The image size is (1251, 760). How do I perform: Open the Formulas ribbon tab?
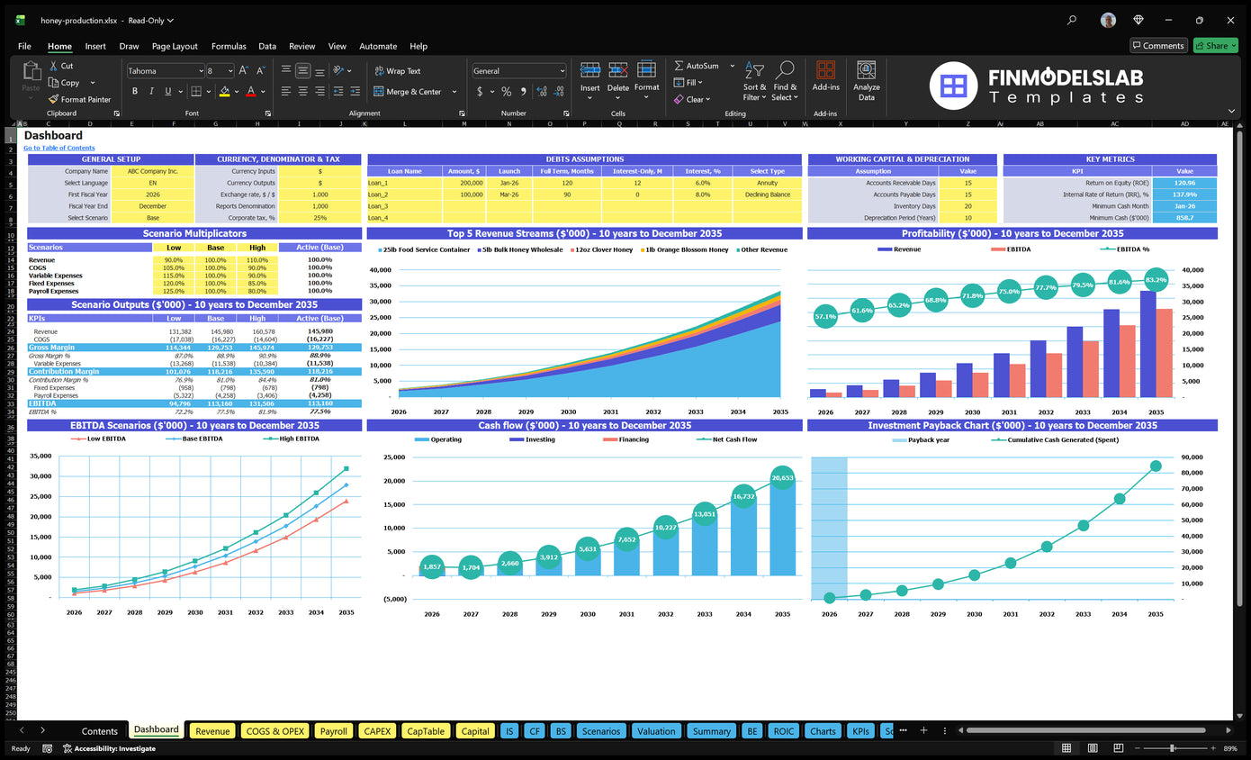click(229, 46)
